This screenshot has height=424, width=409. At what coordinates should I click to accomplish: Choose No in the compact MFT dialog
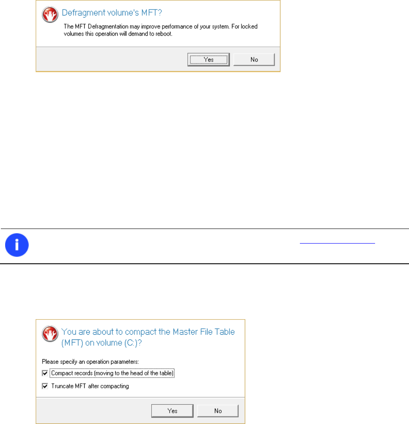click(x=218, y=411)
